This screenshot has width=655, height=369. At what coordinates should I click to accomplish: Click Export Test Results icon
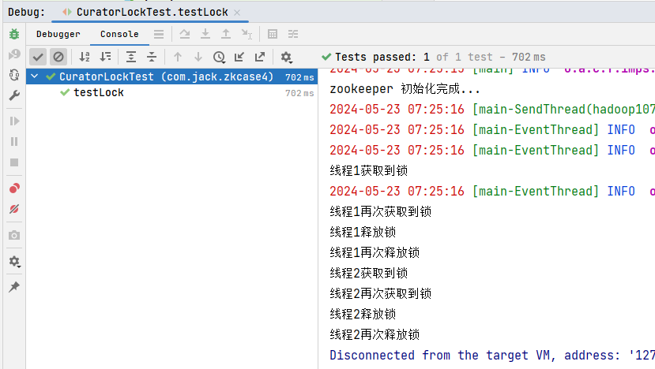click(x=260, y=57)
